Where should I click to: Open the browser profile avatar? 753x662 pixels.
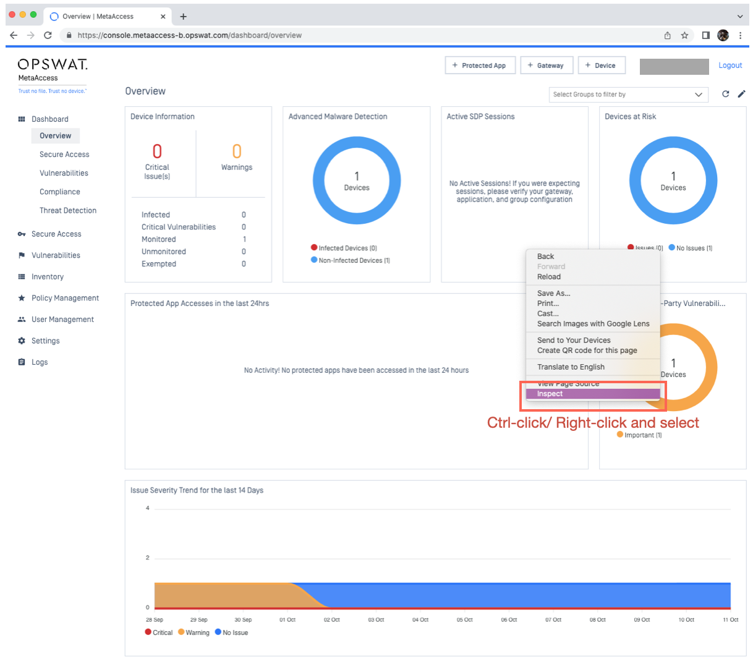click(x=723, y=35)
